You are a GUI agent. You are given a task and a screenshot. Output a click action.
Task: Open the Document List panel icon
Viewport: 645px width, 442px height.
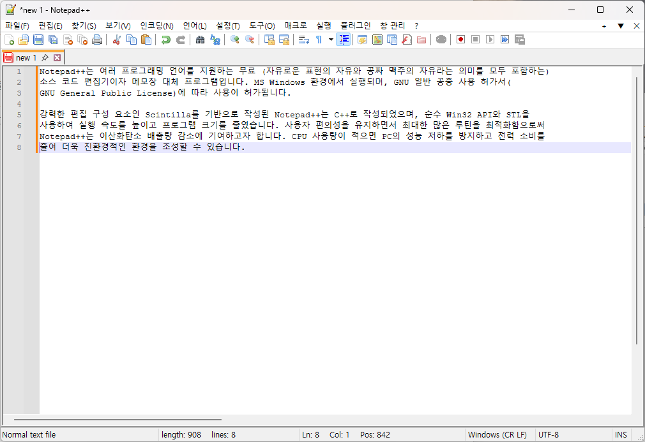392,40
